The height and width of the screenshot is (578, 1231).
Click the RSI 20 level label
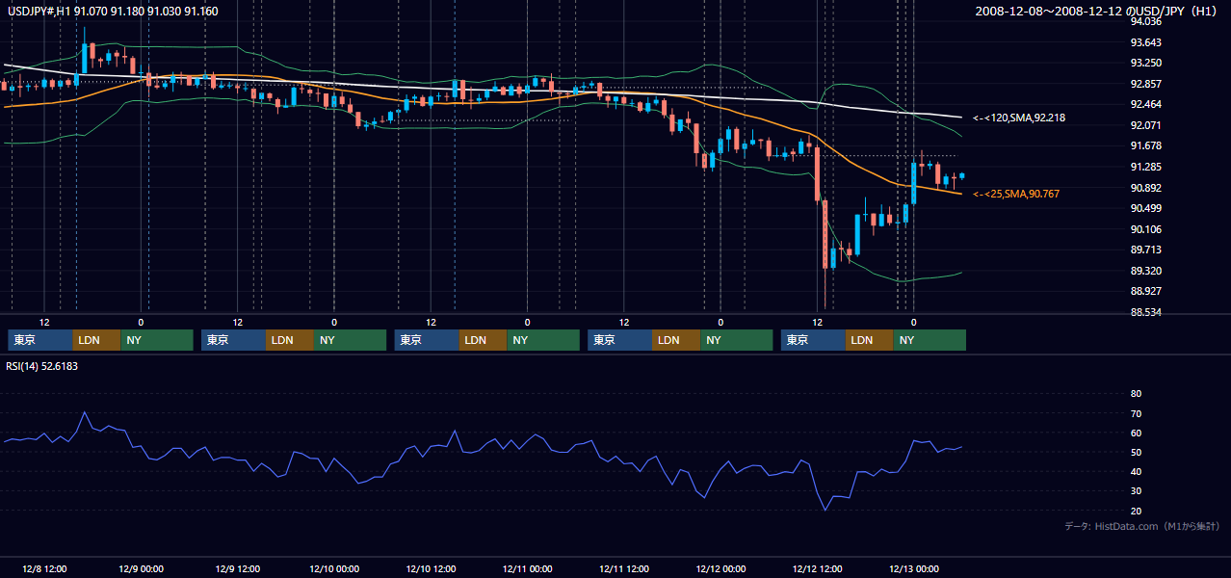tap(1136, 511)
